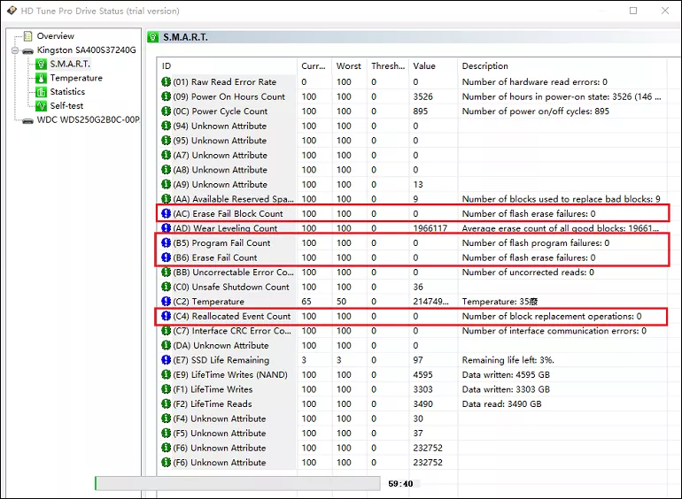Select the (DA) Unknown Attribute row
The width and height of the screenshot is (682, 499).
pos(412,345)
